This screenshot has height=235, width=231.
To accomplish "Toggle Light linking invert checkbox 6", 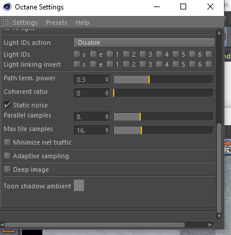I will click(x=192, y=64).
